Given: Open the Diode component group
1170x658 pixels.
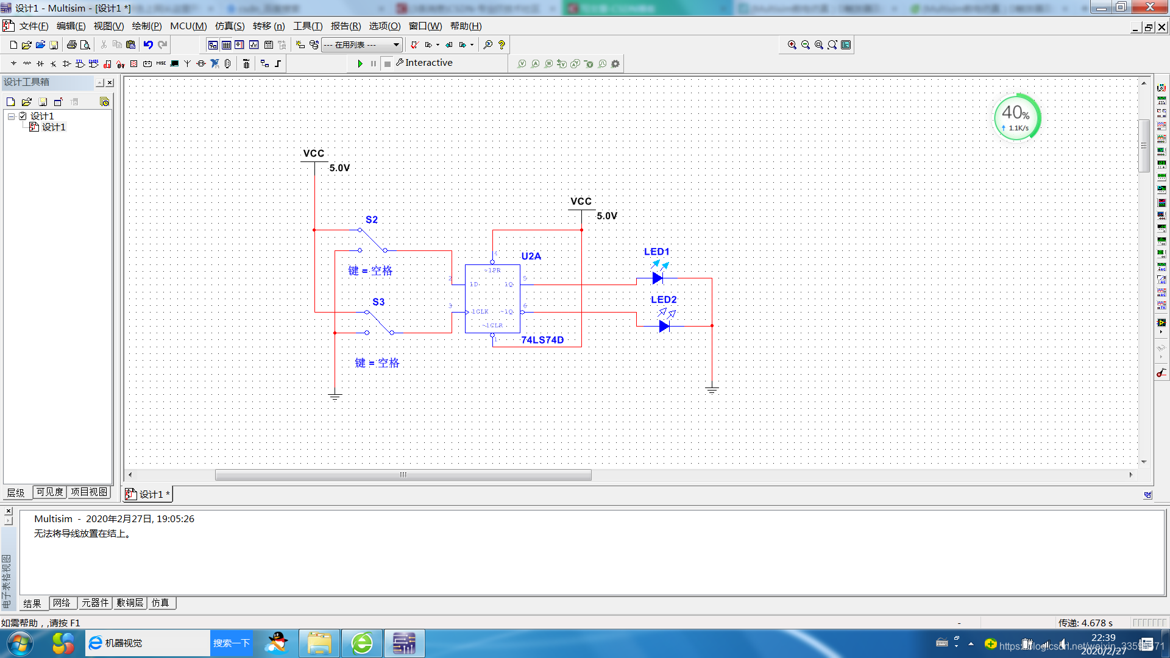Looking at the screenshot, I should point(40,63).
